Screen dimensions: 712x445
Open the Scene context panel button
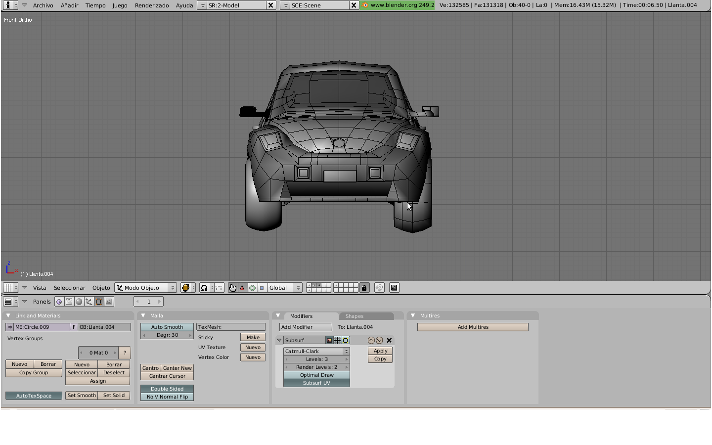(x=109, y=302)
